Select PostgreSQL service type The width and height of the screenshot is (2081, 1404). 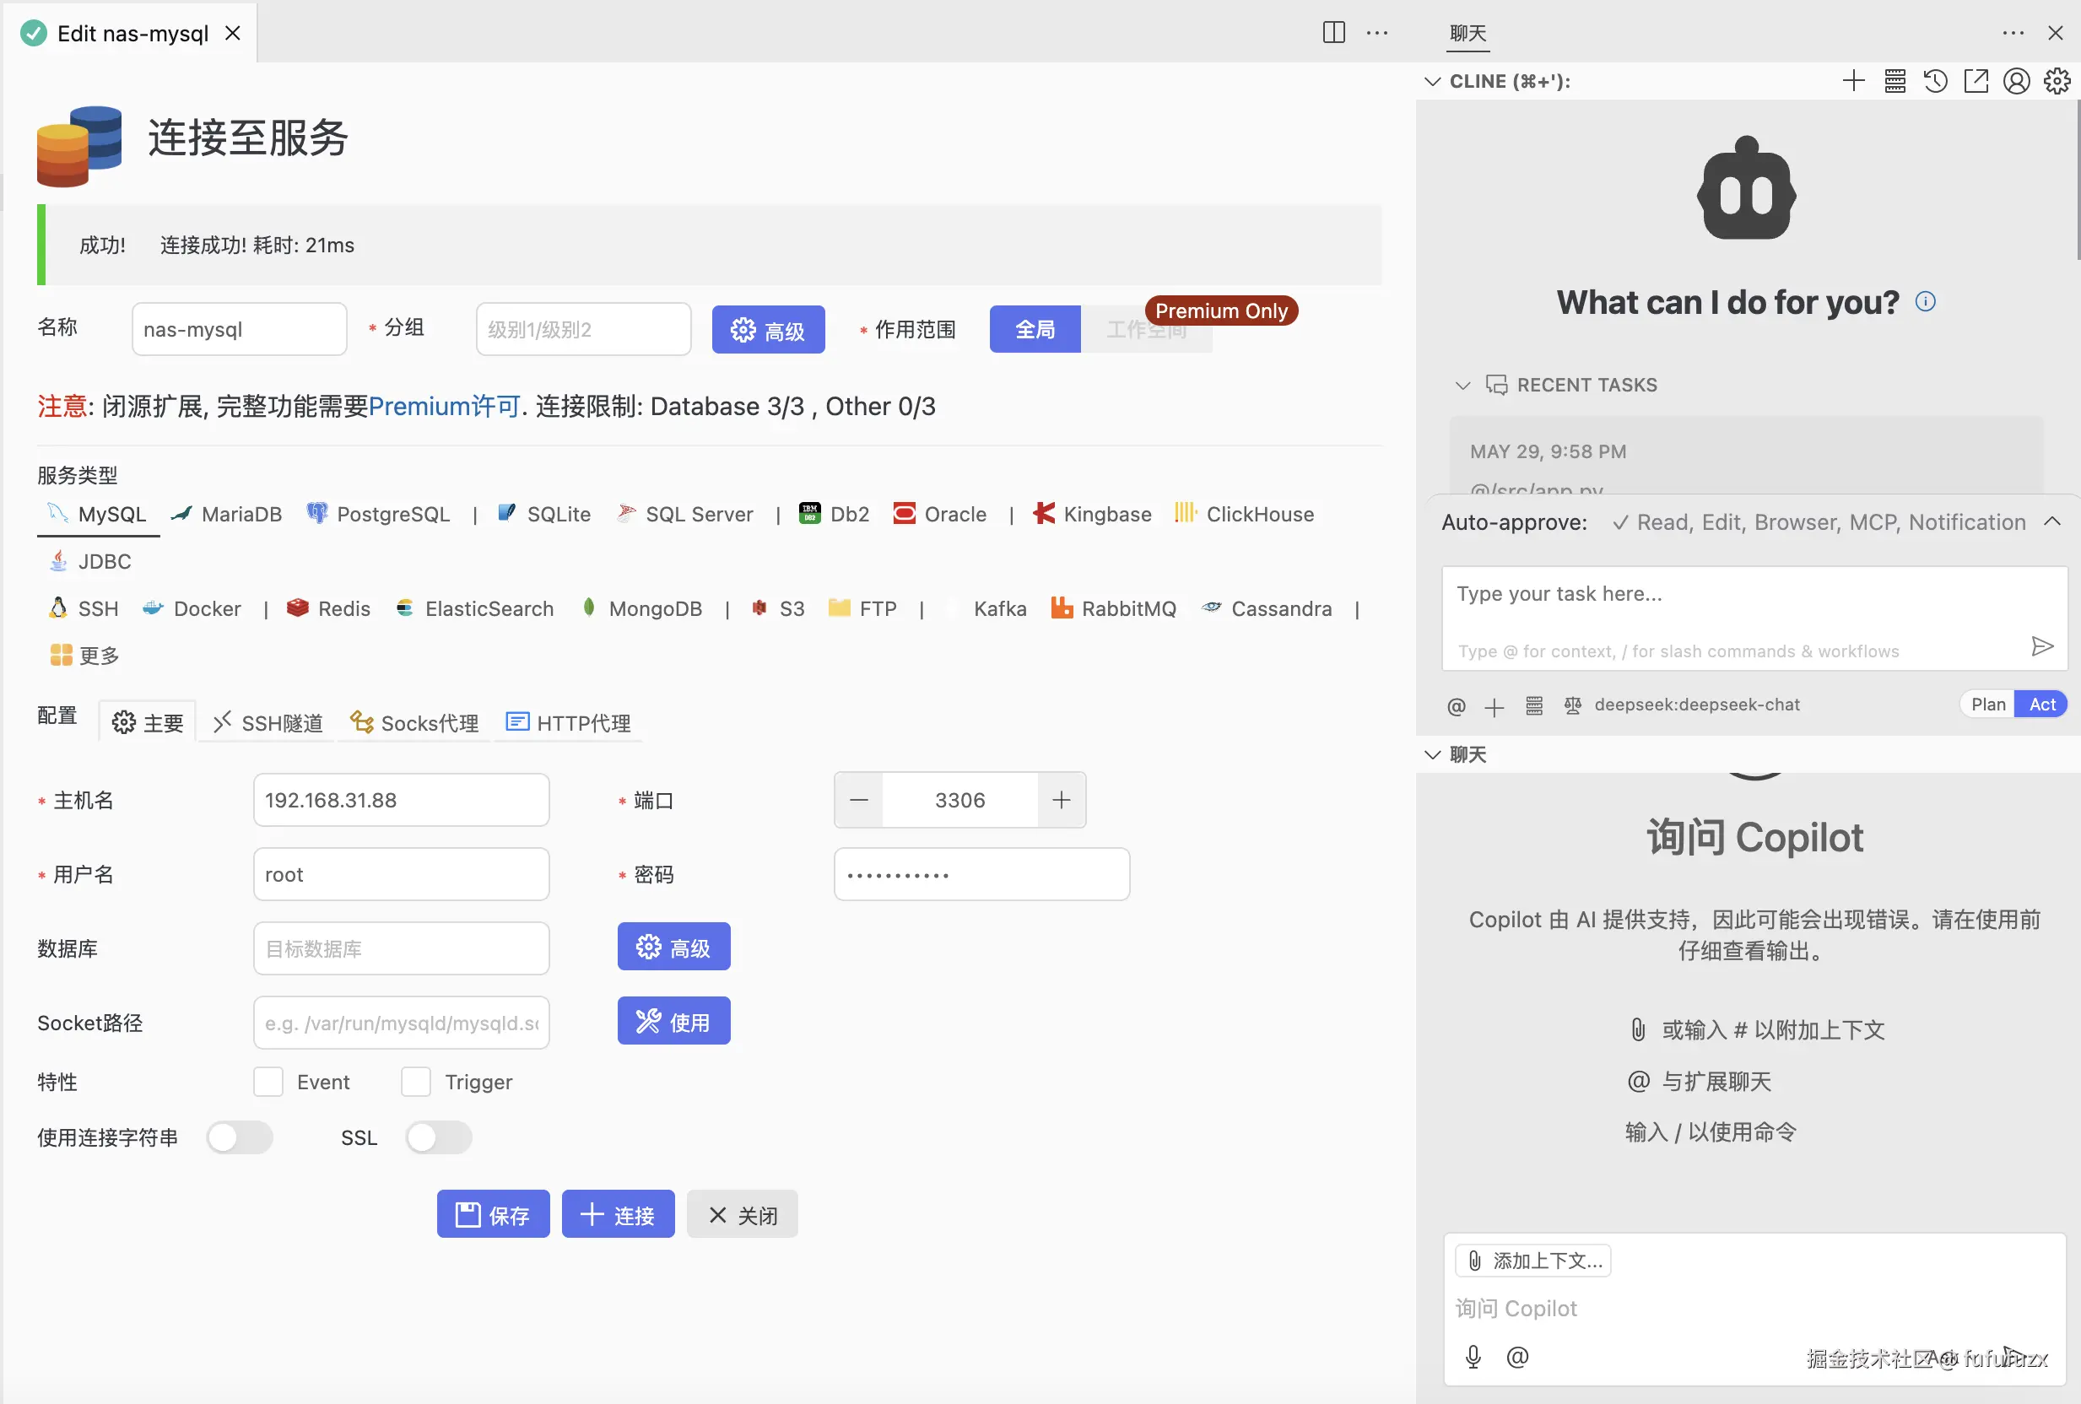(378, 514)
